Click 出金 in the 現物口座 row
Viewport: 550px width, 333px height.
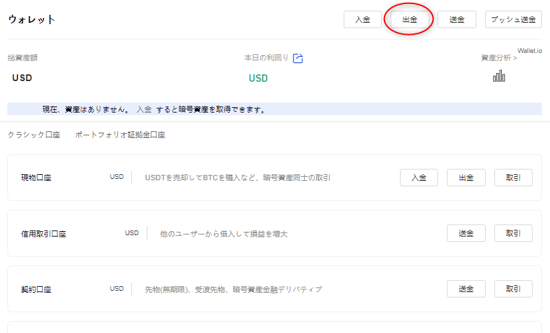466,178
